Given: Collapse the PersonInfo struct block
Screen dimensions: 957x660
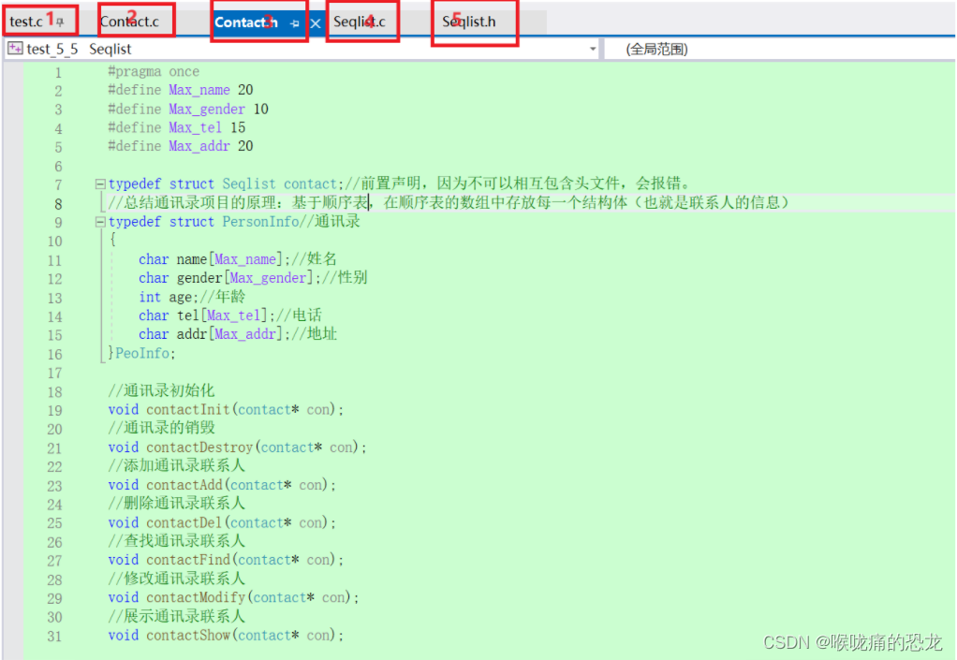Looking at the screenshot, I should point(100,222).
